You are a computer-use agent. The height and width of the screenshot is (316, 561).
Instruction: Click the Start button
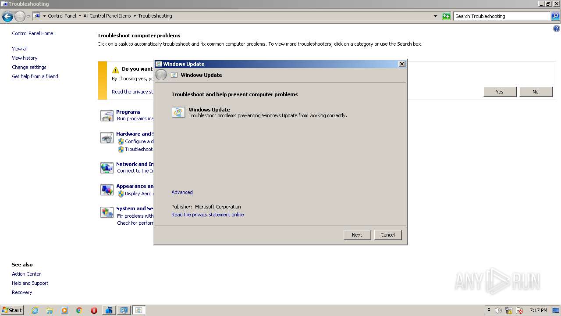(x=12, y=310)
